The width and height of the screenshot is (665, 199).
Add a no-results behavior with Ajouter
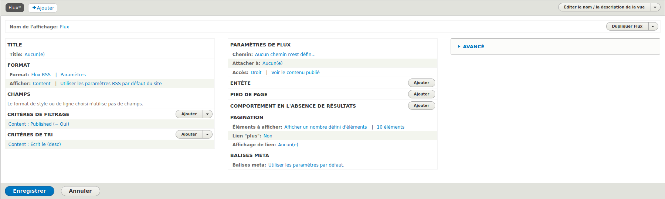421,106
